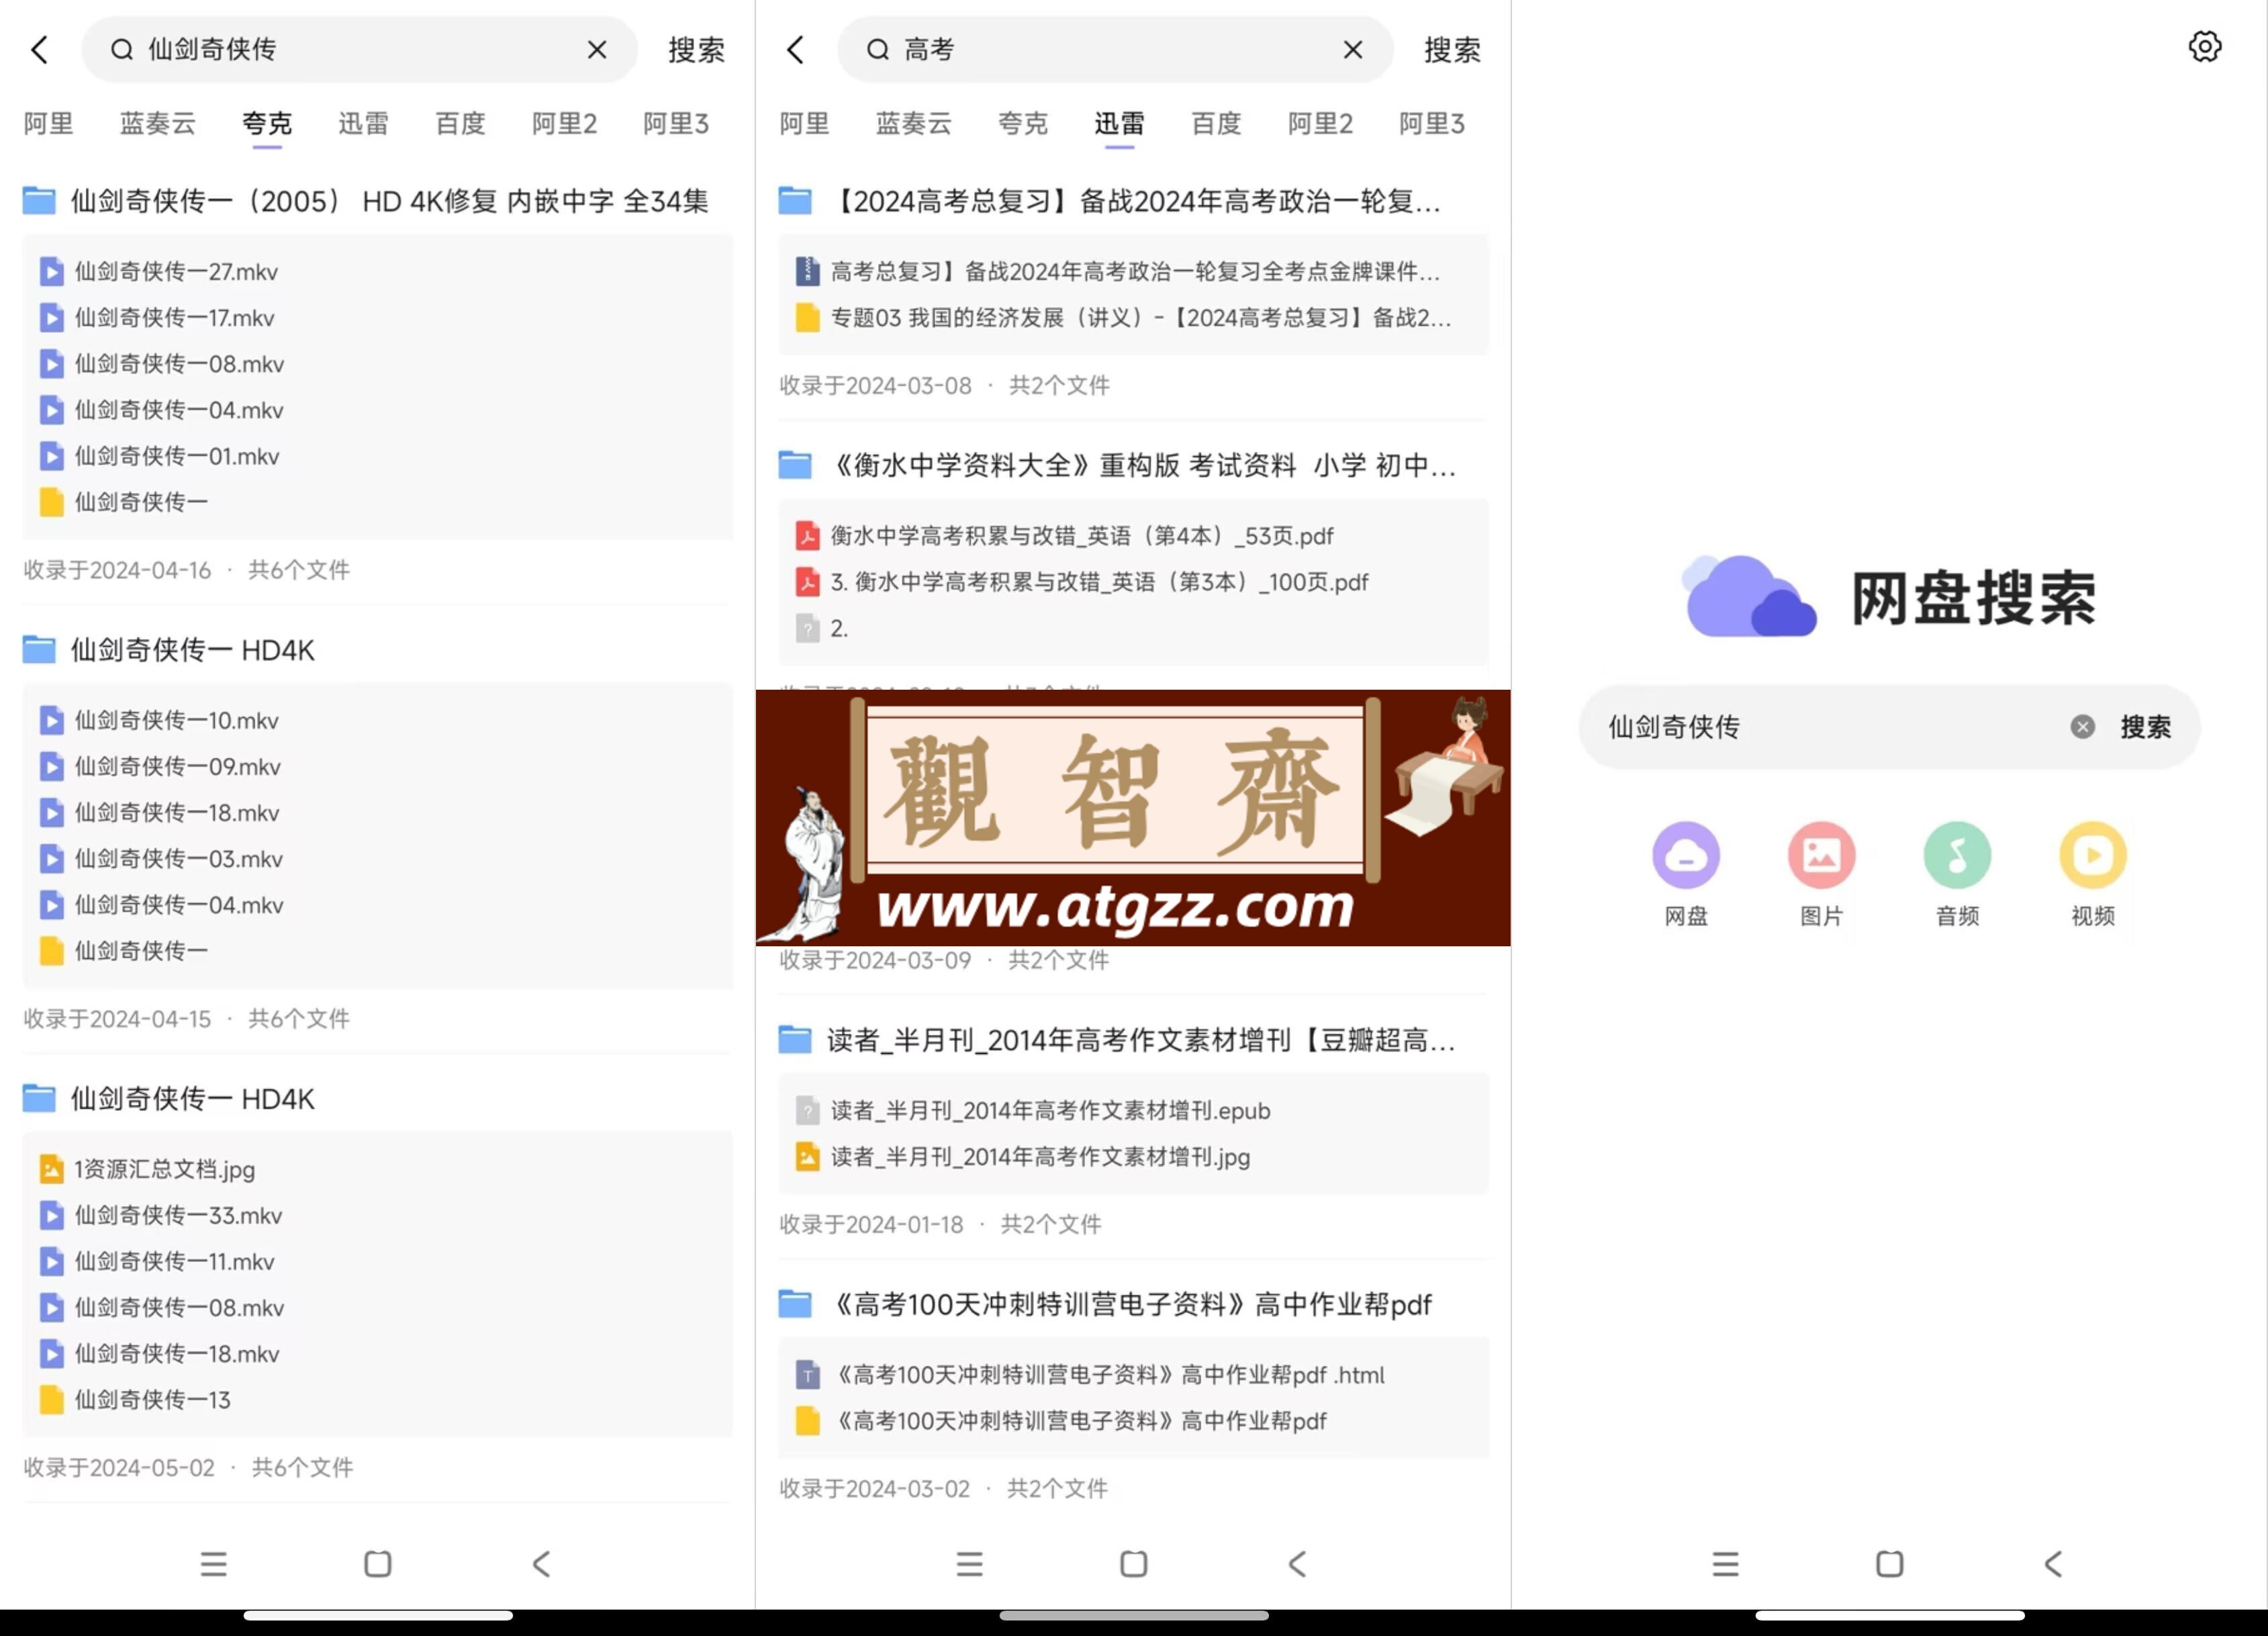Go back from 高考 search results
Image resolution: width=2268 pixels, height=1636 pixels.
(x=796, y=50)
